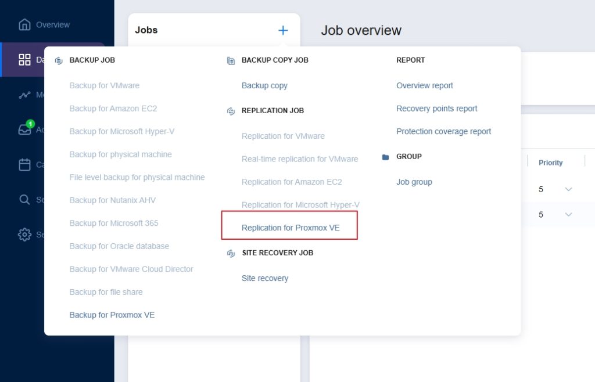Choose Backup for VMware option

[105, 85]
